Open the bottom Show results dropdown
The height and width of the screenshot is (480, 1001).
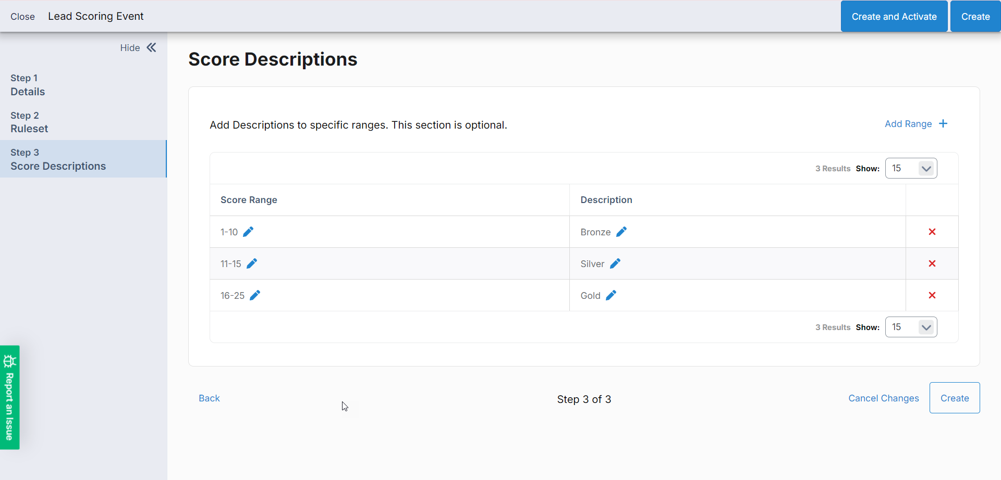point(911,327)
